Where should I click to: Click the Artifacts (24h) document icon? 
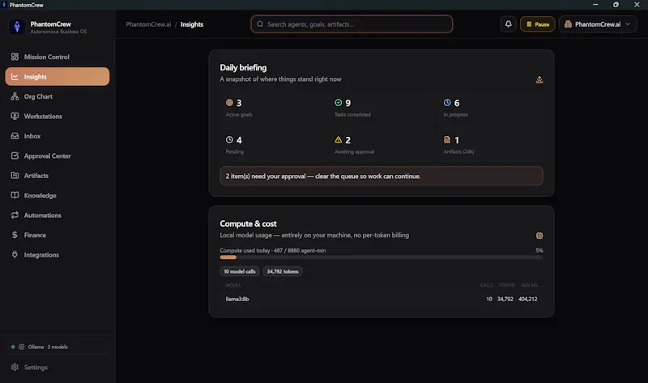tap(447, 139)
